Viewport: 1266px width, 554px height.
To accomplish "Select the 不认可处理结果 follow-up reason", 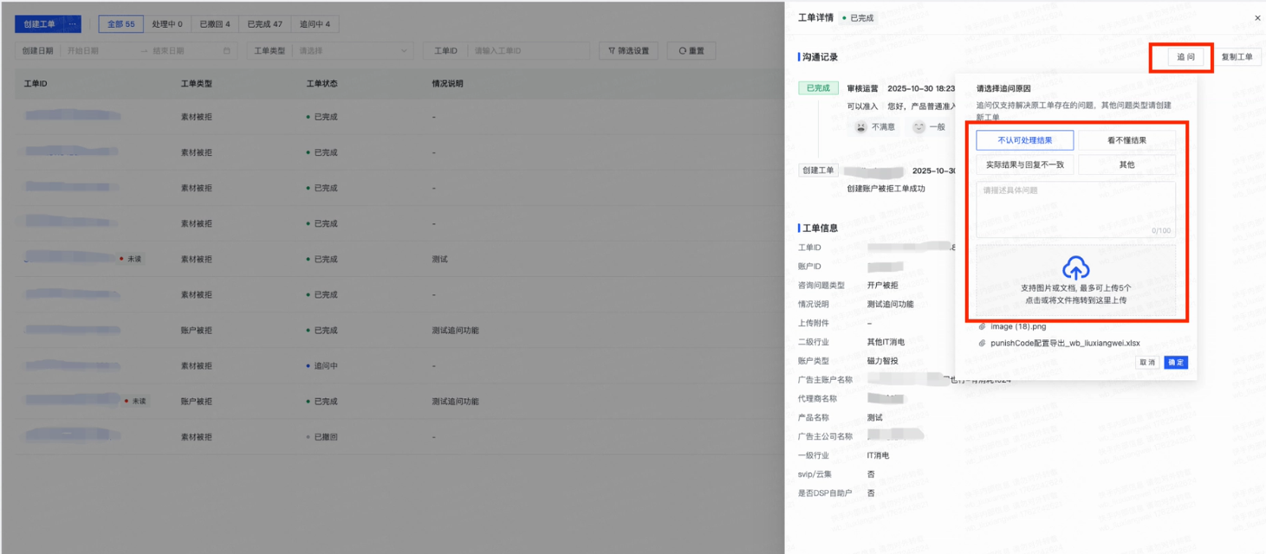I will point(1024,139).
